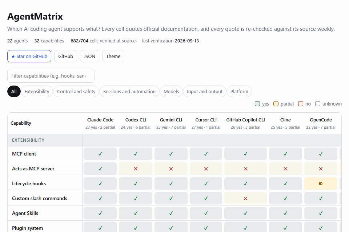
Task: Select the Platform filter tab
Action: coord(239,91)
